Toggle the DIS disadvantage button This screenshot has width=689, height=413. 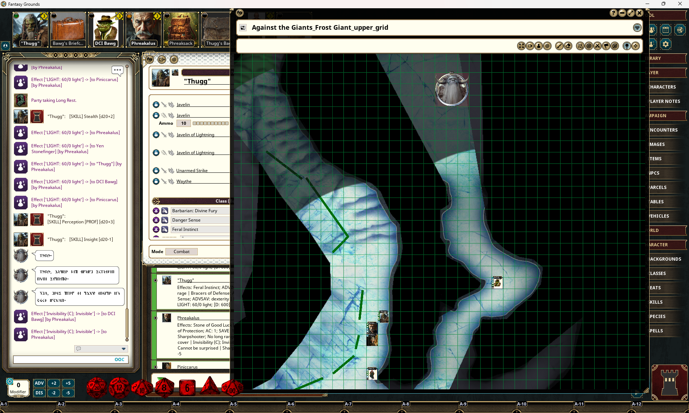click(39, 393)
